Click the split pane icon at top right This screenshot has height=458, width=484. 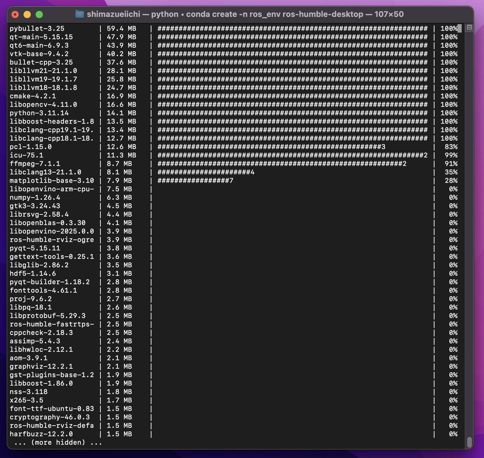469,27
